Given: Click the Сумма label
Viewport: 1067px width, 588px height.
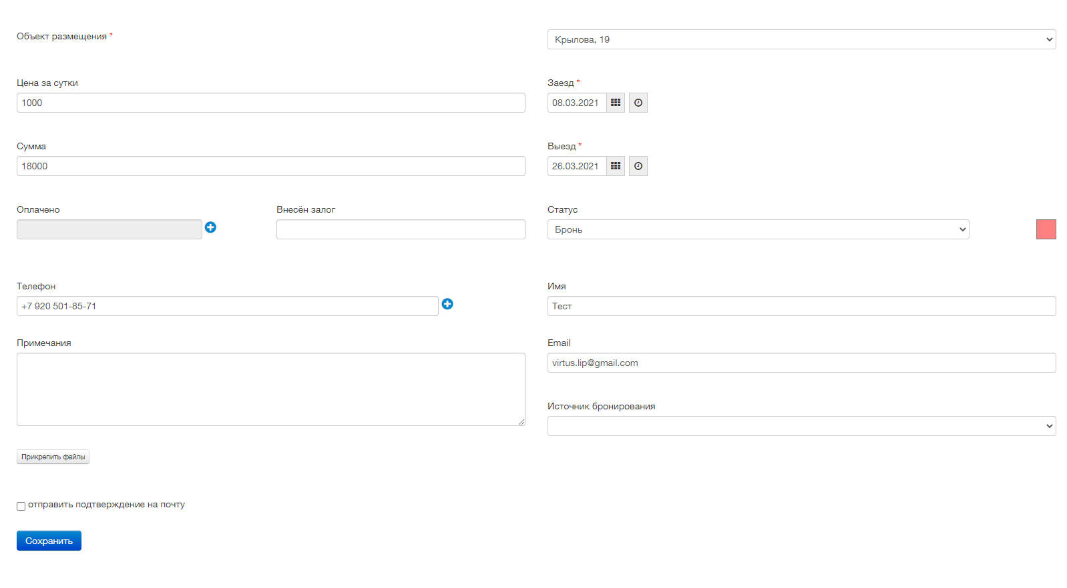Looking at the screenshot, I should [x=31, y=147].
